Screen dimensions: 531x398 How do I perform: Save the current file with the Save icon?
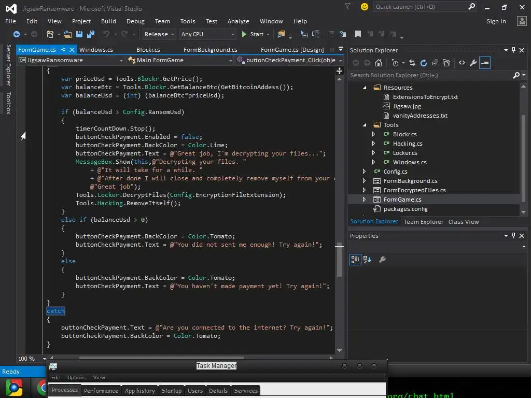pos(79,34)
